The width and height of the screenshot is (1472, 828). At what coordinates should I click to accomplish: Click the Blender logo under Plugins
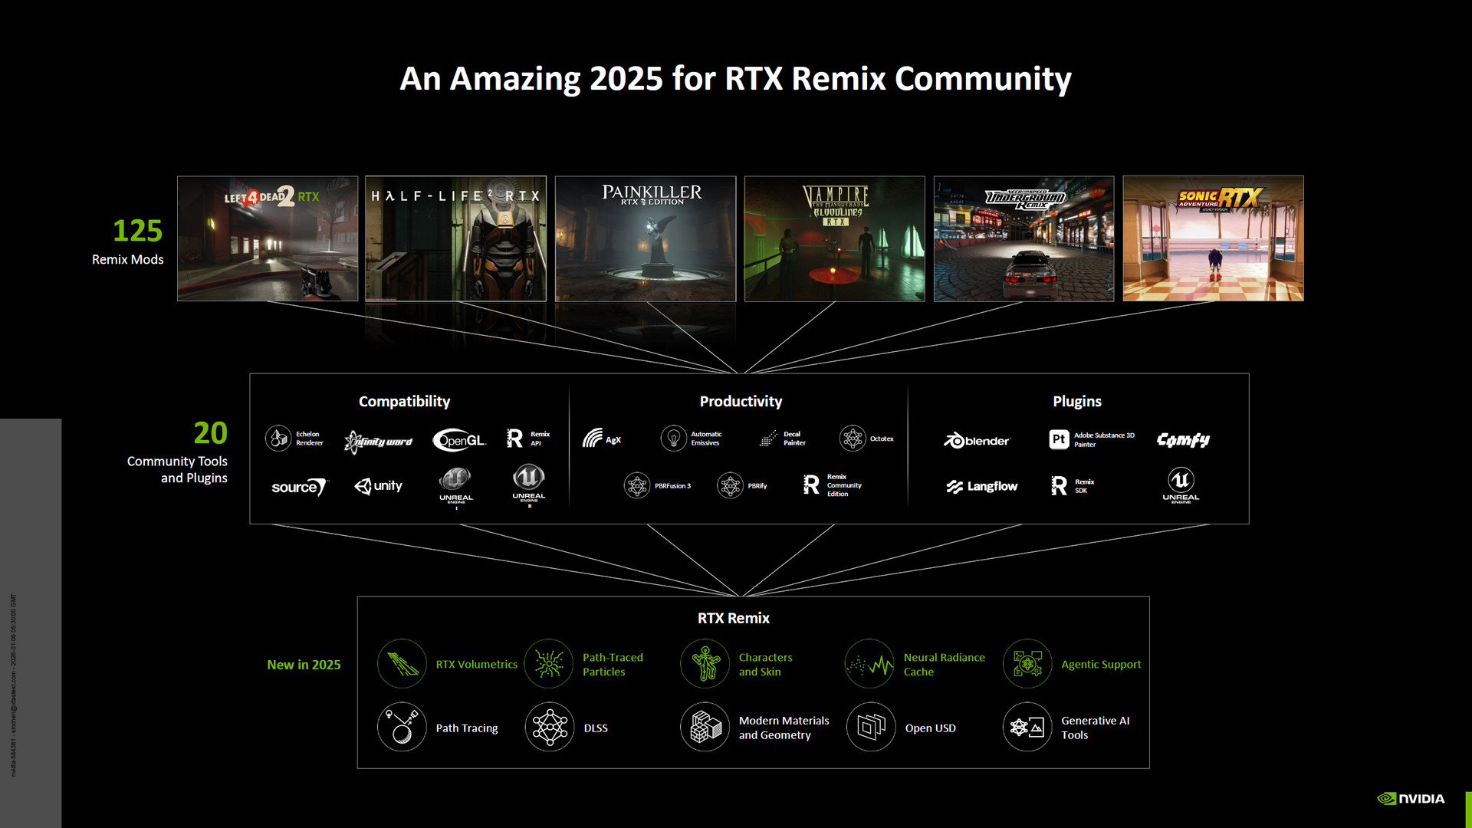(x=977, y=440)
